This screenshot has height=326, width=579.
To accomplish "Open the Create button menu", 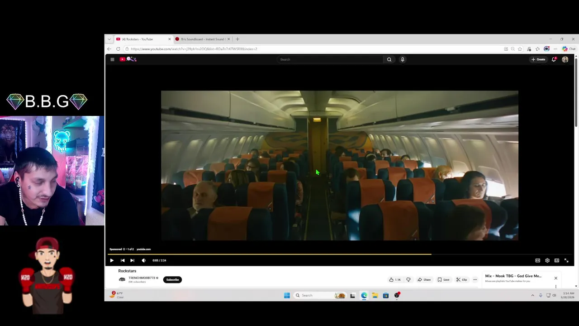I will [x=538, y=59].
